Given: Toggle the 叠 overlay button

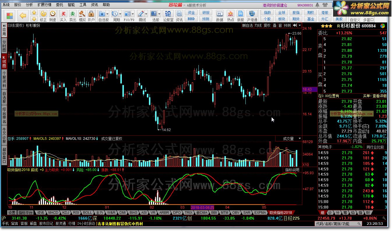Looking at the screenshot, I should [275, 26].
